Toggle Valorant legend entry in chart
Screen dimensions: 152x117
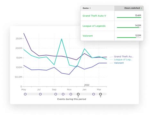coord(119,63)
